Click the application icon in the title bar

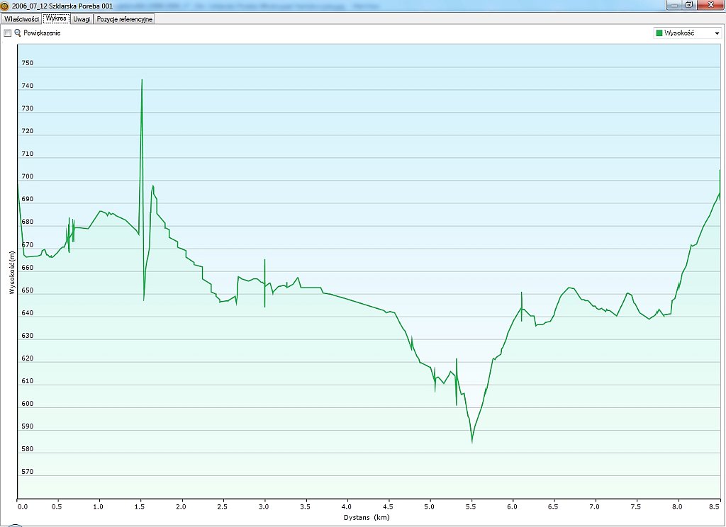pyautogui.click(x=5, y=6)
